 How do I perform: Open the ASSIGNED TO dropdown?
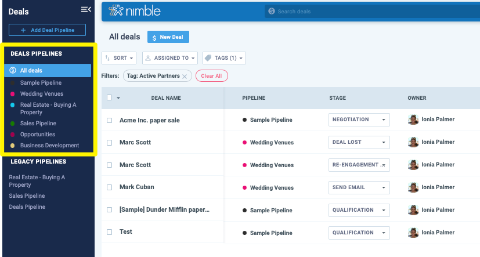pos(170,58)
